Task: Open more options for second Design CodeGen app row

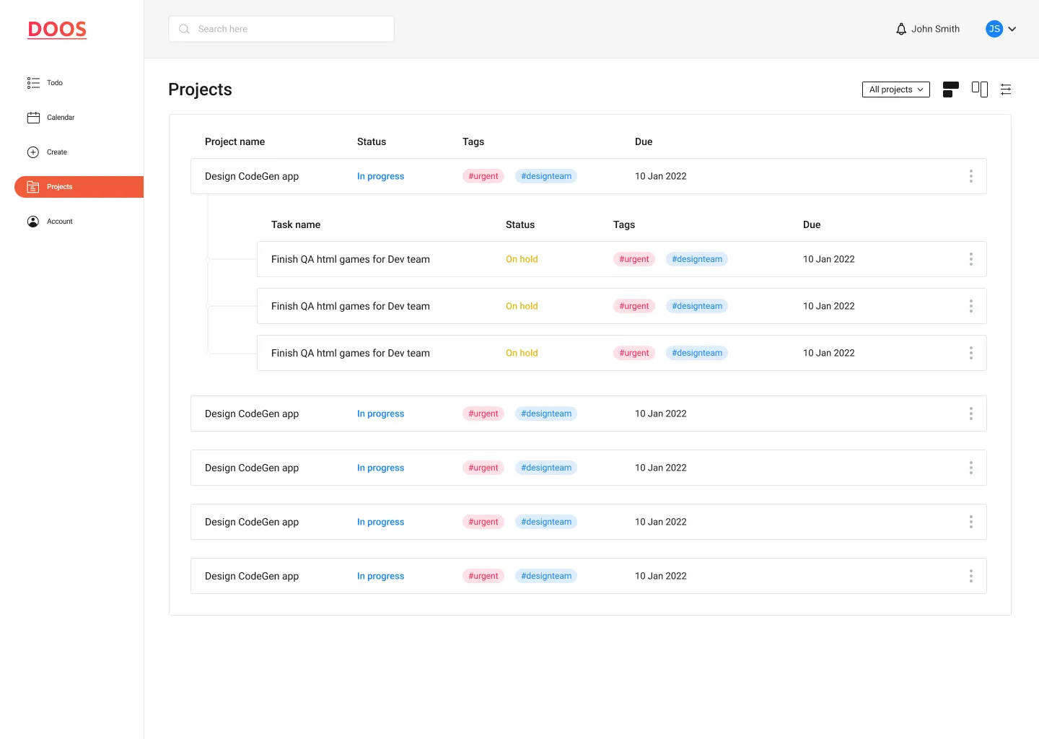Action: [971, 414]
